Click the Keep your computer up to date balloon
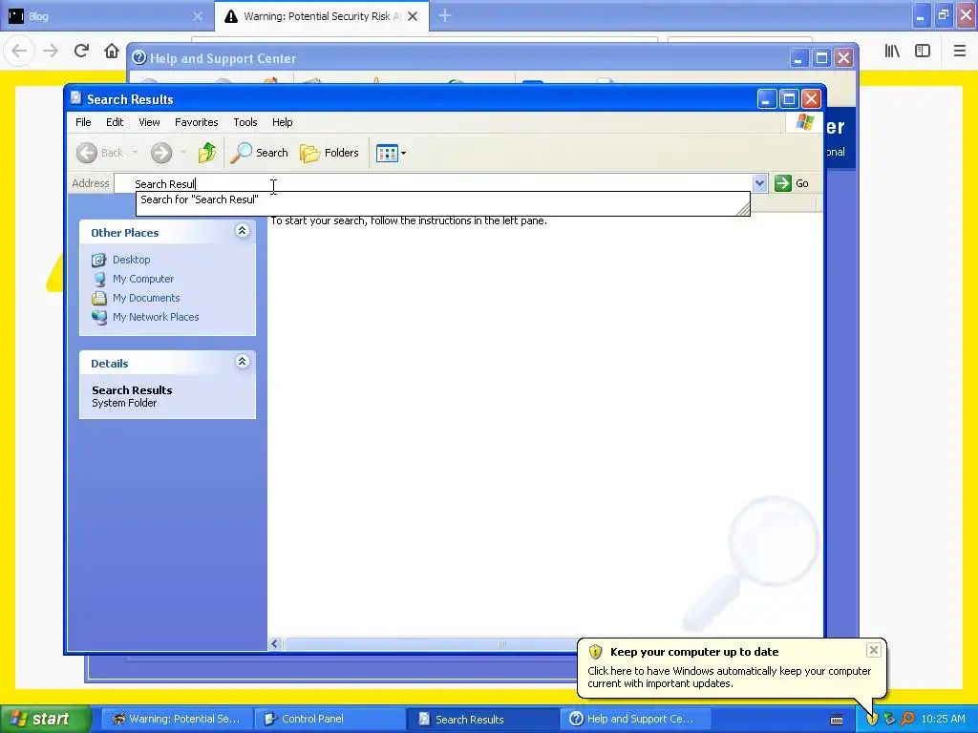This screenshot has height=733, width=978. point(732,667)
